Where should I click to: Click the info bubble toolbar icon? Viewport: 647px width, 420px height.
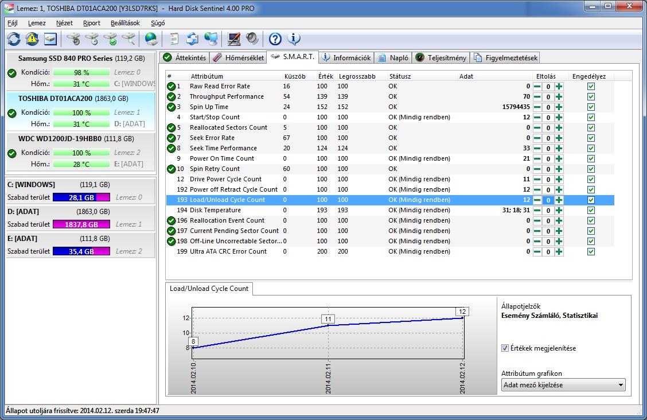293,39
